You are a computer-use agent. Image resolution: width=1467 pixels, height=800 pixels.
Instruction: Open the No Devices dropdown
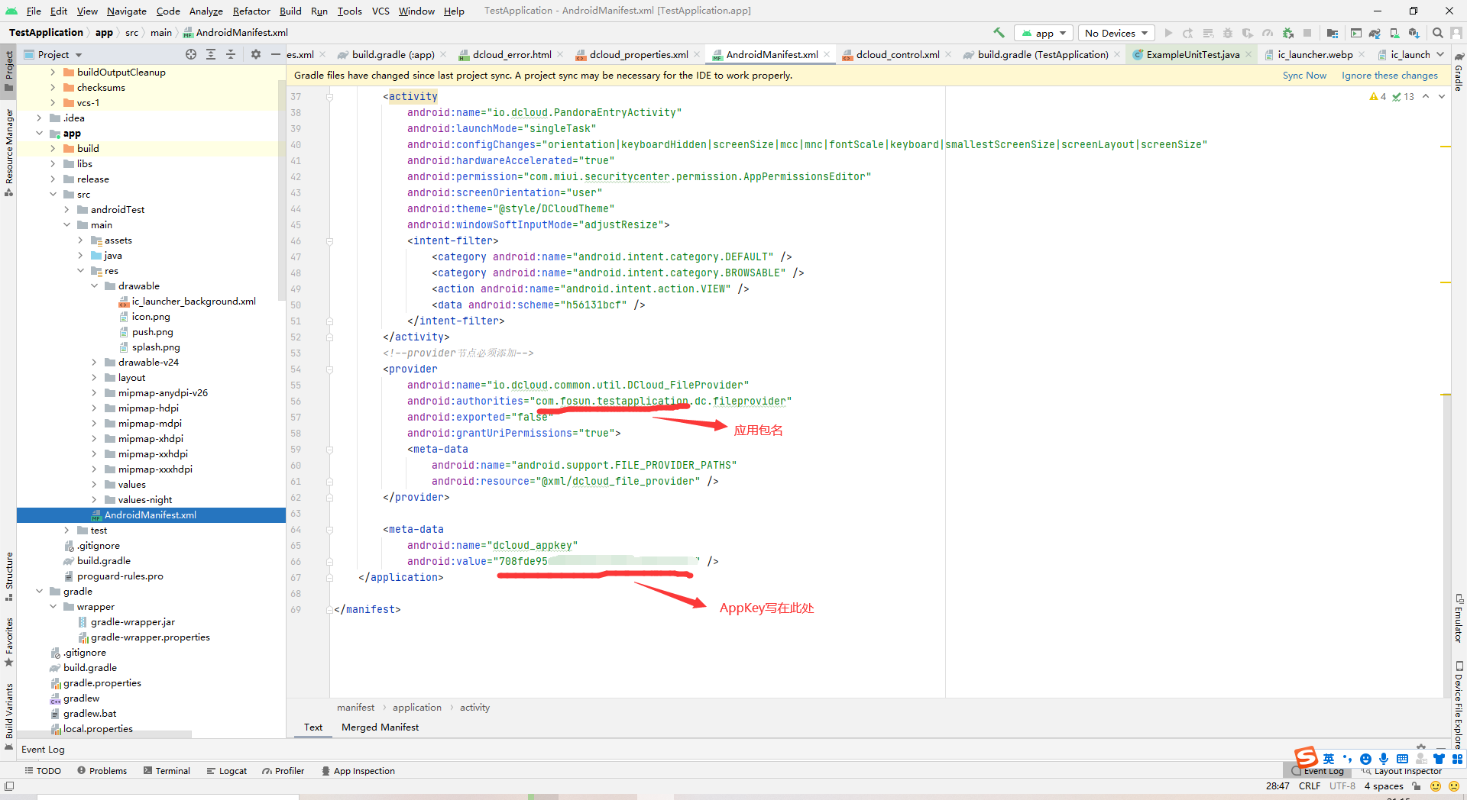(x=1116, y=33)
